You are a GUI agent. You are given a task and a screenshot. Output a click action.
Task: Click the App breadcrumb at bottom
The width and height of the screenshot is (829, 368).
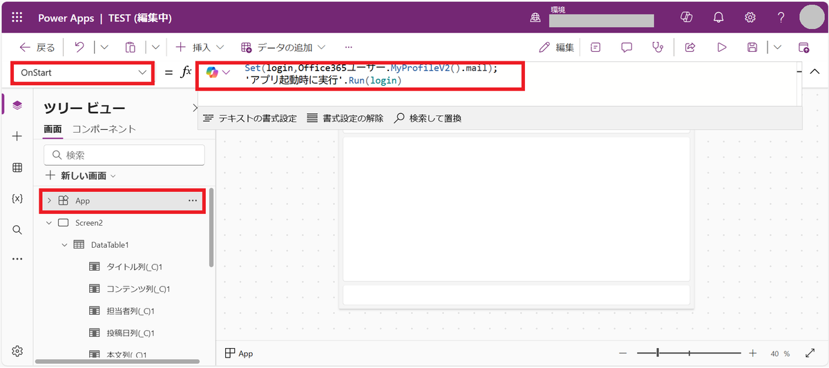[x=239, y=354]
